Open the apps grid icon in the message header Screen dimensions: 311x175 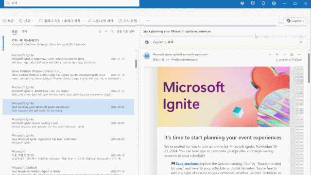292,54
